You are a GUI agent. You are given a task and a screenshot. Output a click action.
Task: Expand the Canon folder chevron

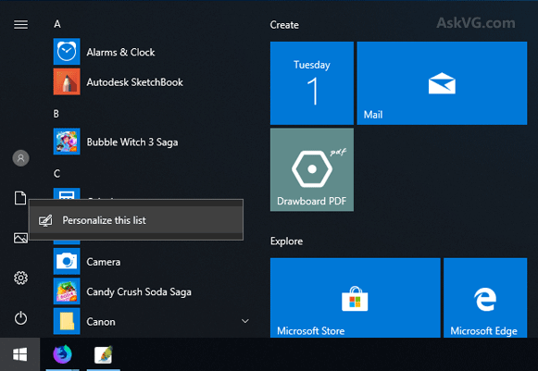(x=245, y=321)
